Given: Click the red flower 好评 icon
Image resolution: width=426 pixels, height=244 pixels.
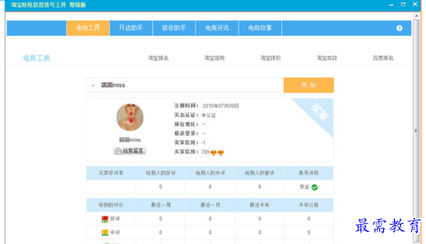Looking at the screenshot, I should point(105,219).
